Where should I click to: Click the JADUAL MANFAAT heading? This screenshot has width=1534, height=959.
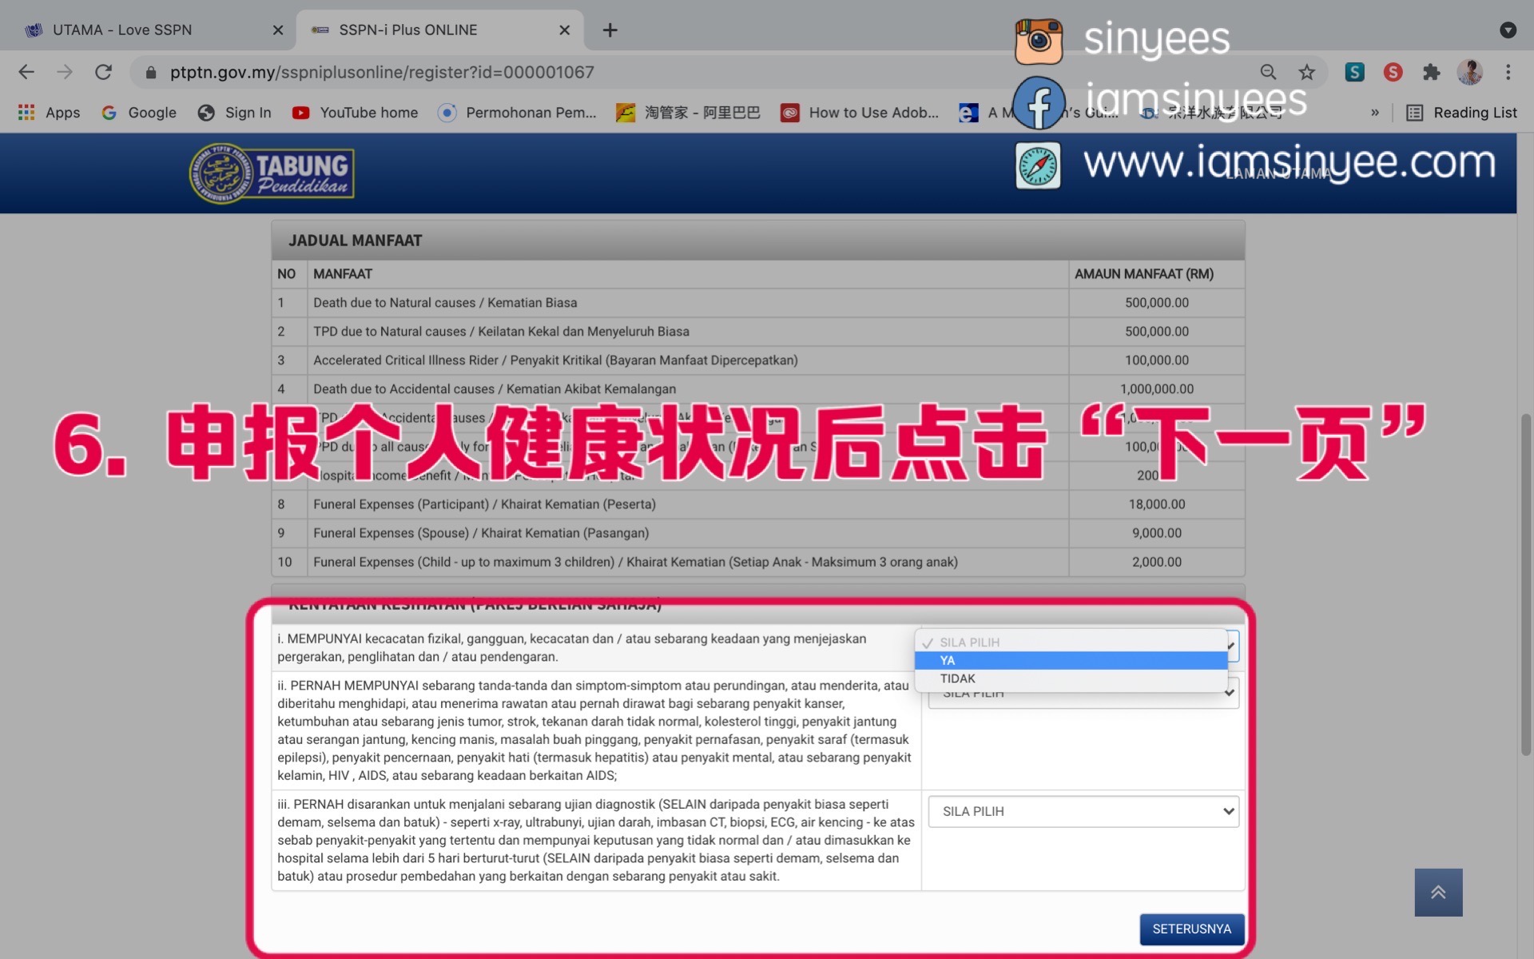355,241
